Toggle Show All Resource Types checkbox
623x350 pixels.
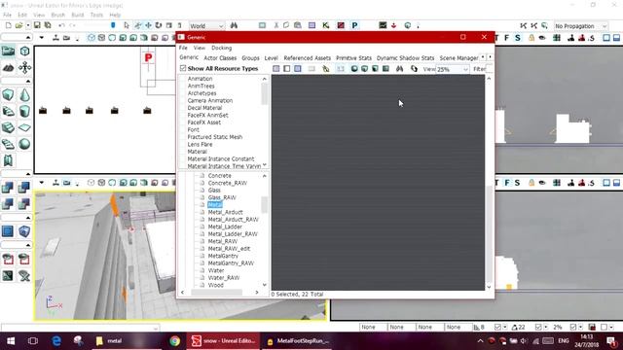coord(183,68)
